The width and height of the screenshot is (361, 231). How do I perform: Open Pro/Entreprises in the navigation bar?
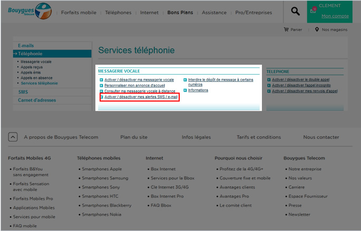click(x=253, y=13)
